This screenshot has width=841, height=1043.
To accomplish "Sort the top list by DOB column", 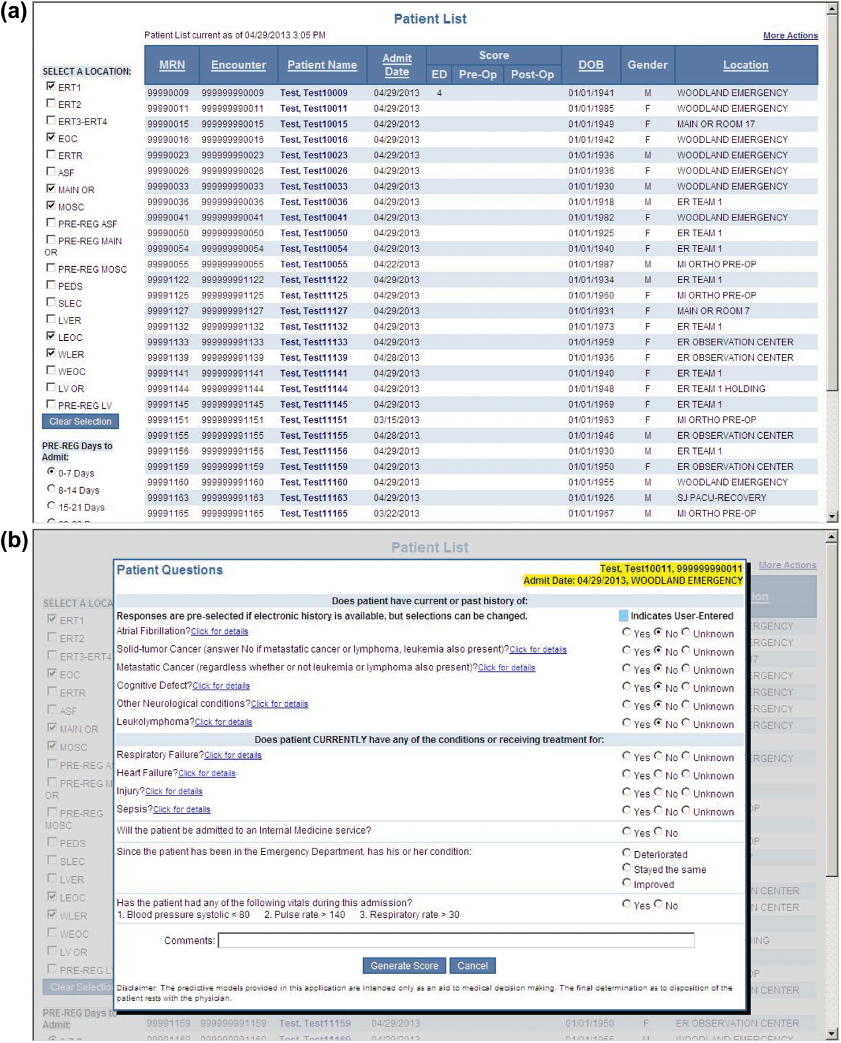I will [591, 65].
